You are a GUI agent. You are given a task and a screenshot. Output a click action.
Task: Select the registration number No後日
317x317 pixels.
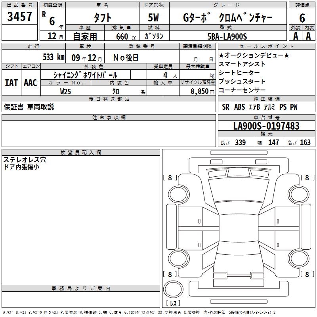[x=126, y=58]
